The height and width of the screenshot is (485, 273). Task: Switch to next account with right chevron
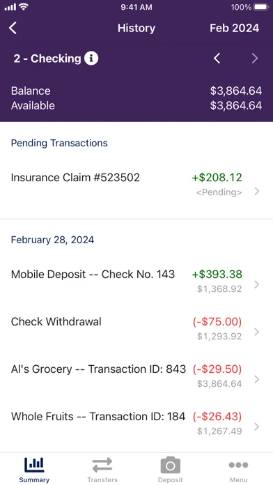coord(255,58)
